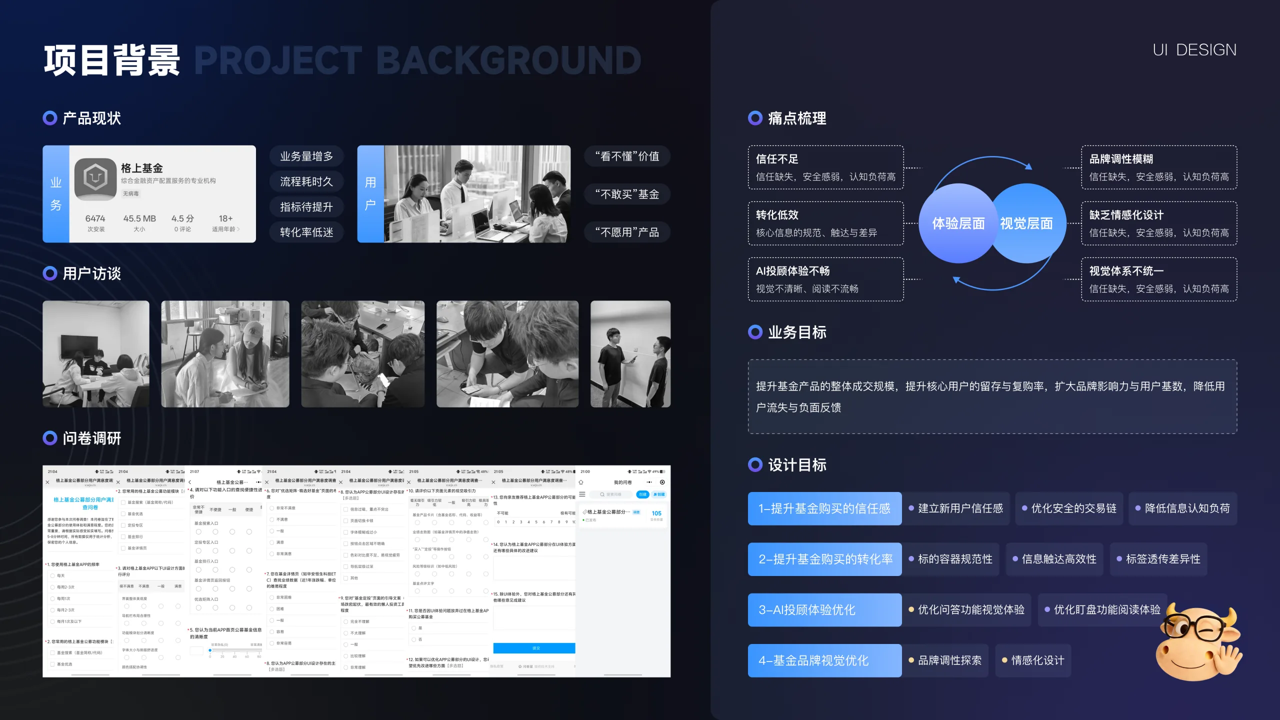The height and width of the screenshot is (720, 1280).
Task: Select the 3-AI投顾体验优化 goal
Action: [824, 610]
